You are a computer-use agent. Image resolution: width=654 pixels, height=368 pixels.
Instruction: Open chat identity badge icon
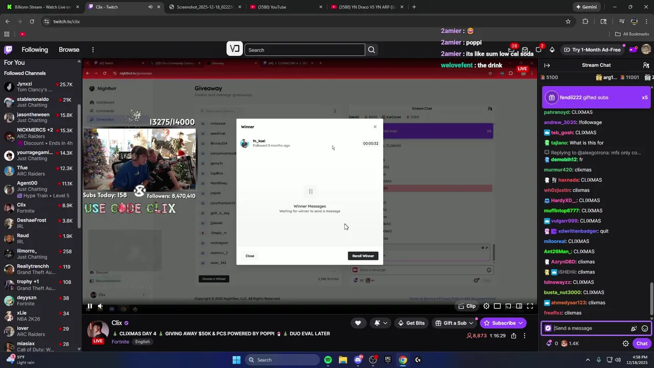click(548, 329)
